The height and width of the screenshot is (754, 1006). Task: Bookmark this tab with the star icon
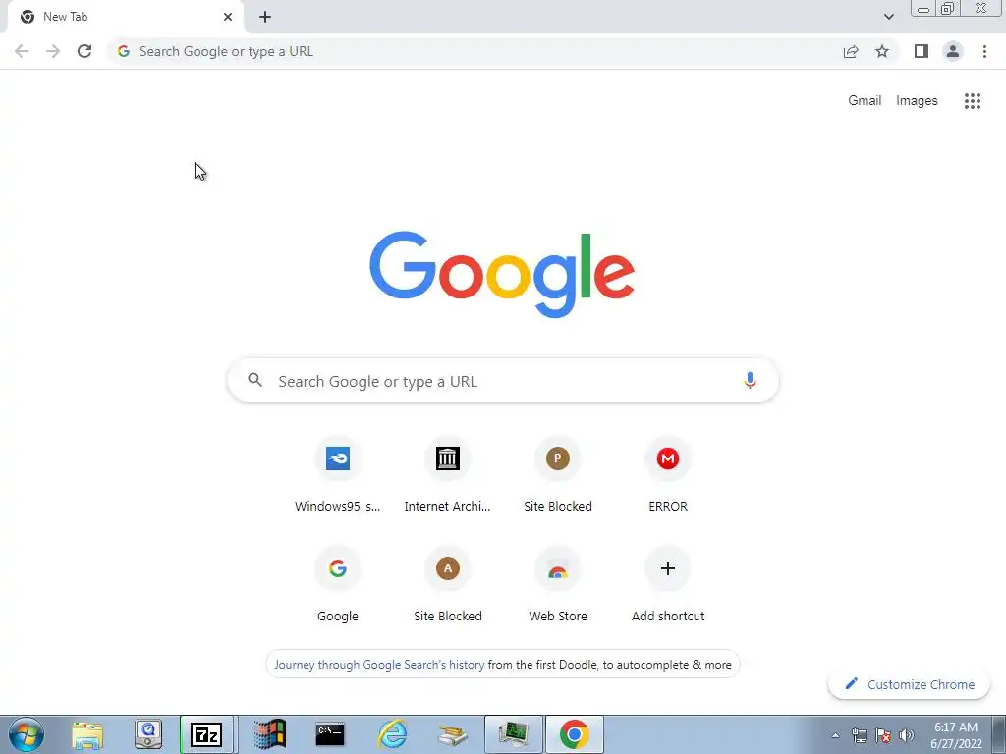point(882,51)
